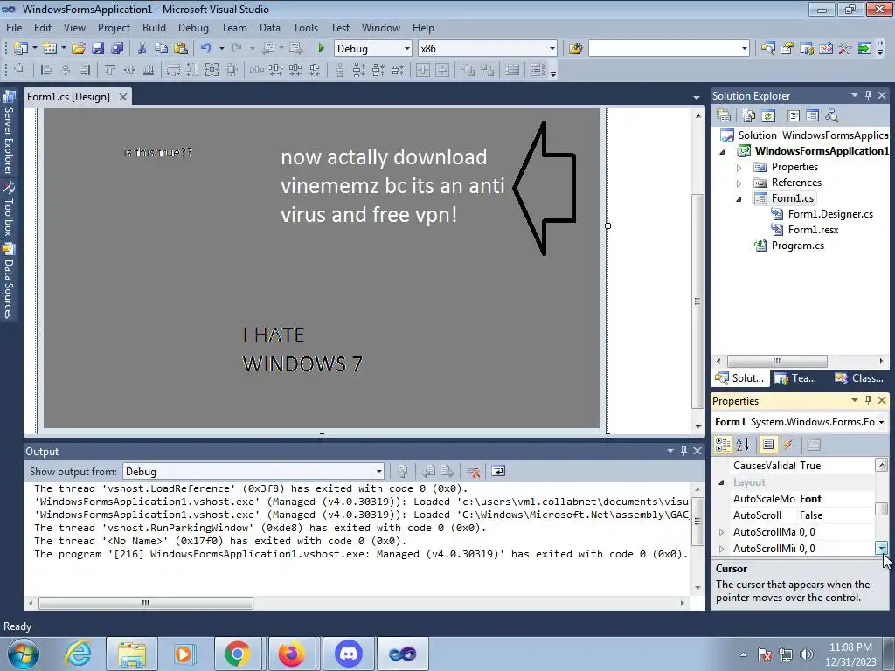Open the Toolbox hammer-wrench icon

(845, 49)
